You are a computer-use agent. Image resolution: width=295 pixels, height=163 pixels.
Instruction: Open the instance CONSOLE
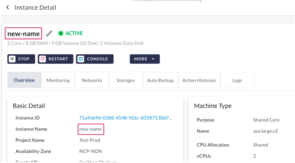tap(95, 59)
